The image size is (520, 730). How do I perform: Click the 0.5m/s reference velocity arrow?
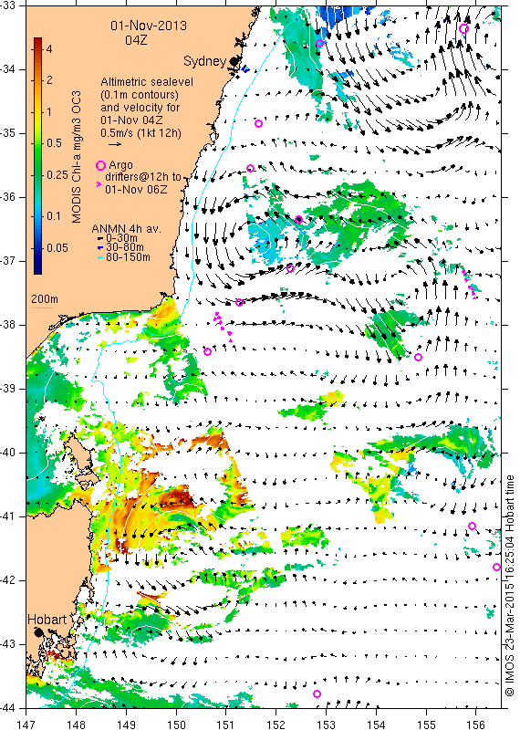115,144
